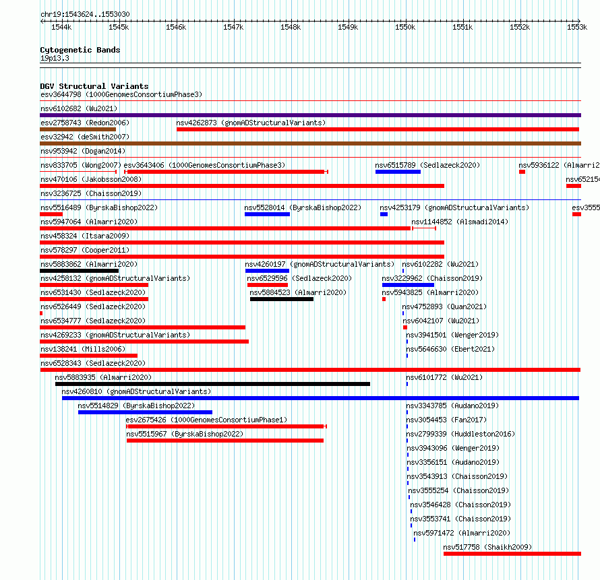This screenshot has width=600, height=580.
Task: Click the nsv5971472 (Almarri2020) label
Action: tap(462, 533)
